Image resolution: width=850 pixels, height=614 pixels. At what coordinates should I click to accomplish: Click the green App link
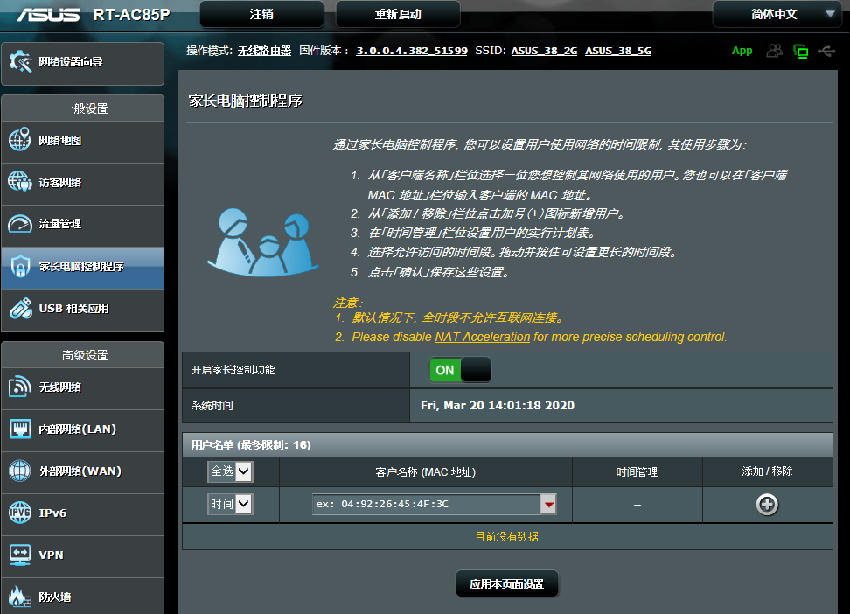(742, 51)
